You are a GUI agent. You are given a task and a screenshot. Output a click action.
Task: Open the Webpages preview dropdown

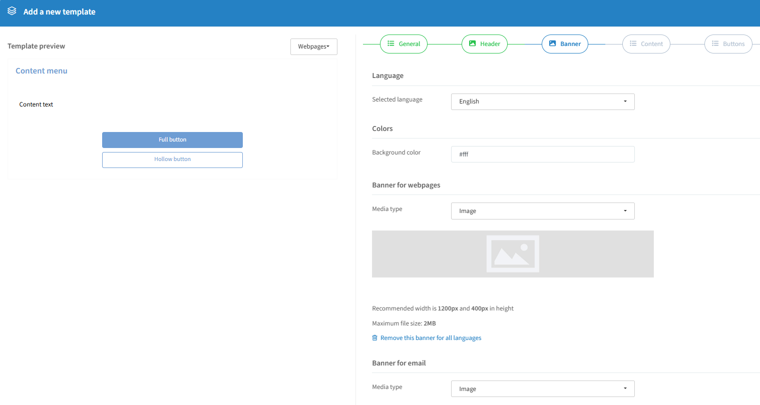tap(314, 46)
